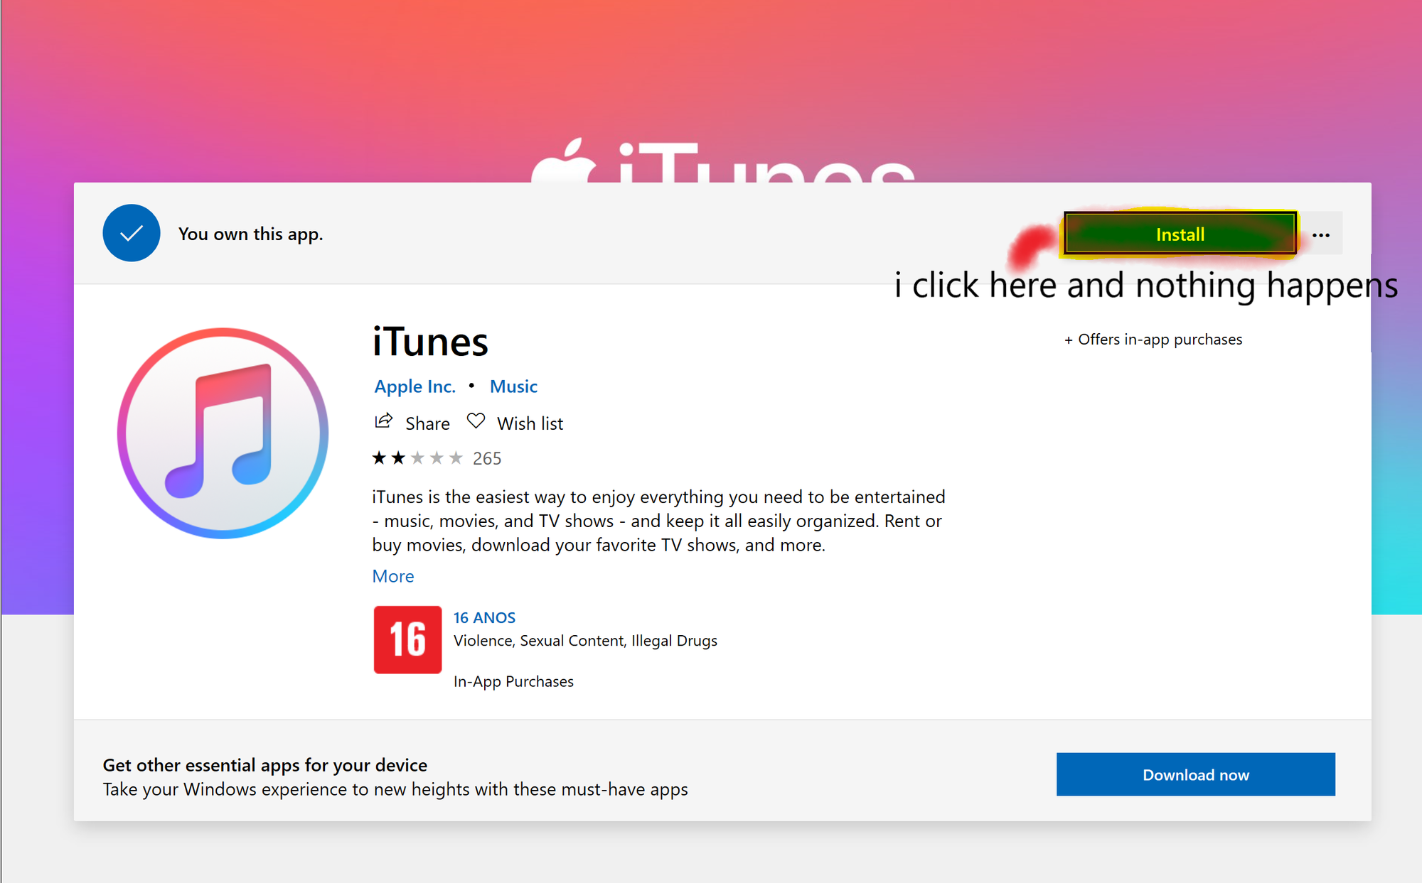Open the 16 ANOS rating link
The height and width of the screenshot is (883, 1422).
tap(484, 617)
